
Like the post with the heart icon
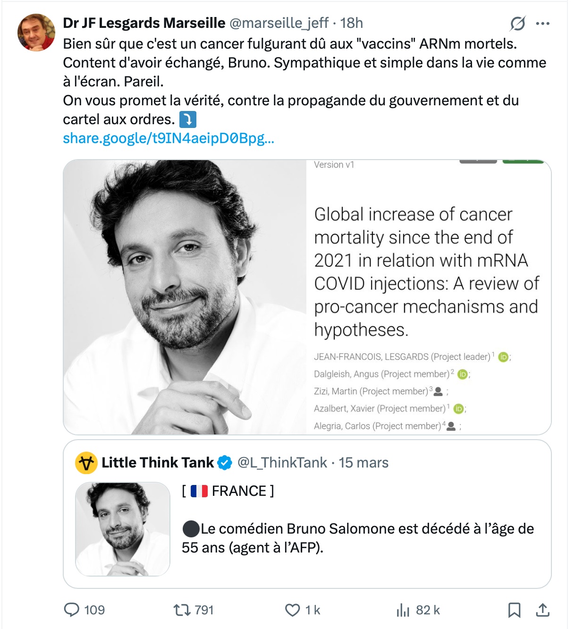click(293, 610)
